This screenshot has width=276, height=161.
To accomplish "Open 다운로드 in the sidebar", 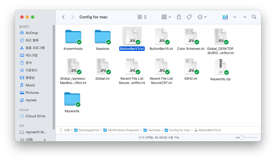I will point(29,70).
